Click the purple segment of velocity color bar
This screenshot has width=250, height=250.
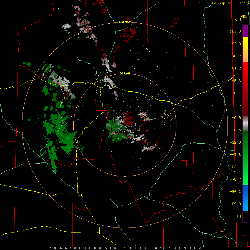[245, 31]
